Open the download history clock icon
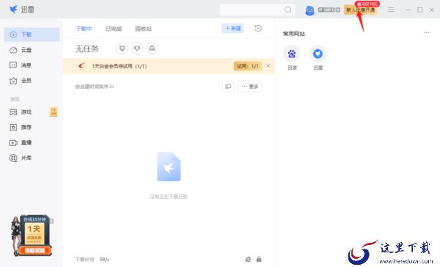440x267 pixels. click(258, 29)
